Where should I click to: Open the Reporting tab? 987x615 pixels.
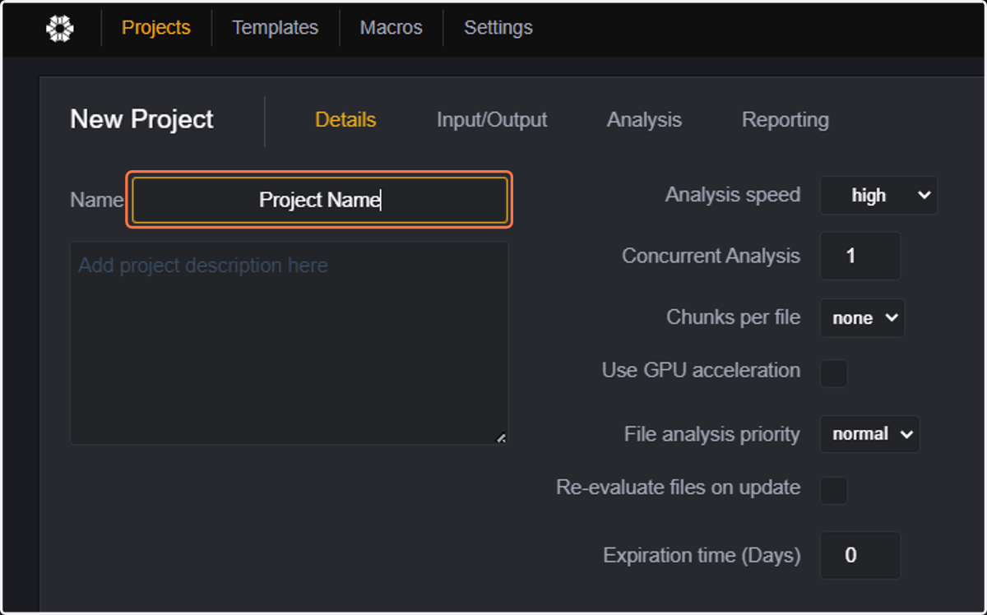click(785, 120)
